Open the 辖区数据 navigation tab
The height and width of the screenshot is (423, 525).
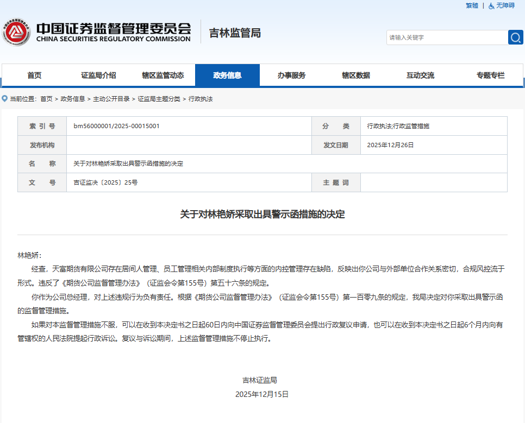pyautogui.click(x=355, y=75)
